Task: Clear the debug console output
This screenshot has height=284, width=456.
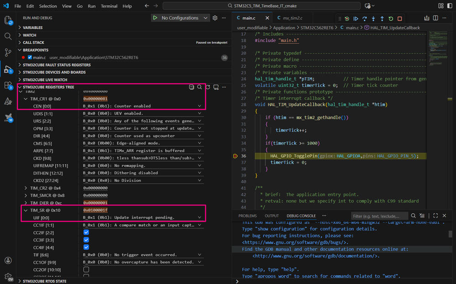Action: tap(422, 216)
